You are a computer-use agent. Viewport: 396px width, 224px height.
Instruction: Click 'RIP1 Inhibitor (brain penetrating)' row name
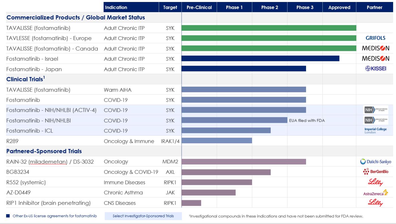pos(48,203)
